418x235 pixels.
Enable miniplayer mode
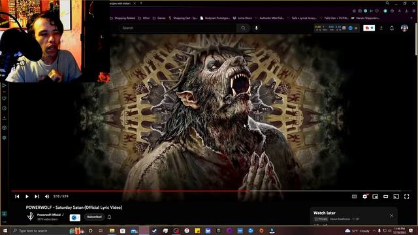coord(375,196)
